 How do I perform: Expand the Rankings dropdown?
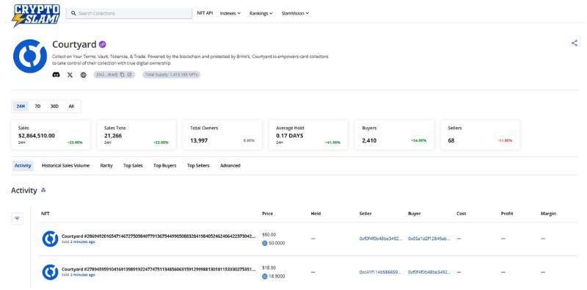(261, 13)
